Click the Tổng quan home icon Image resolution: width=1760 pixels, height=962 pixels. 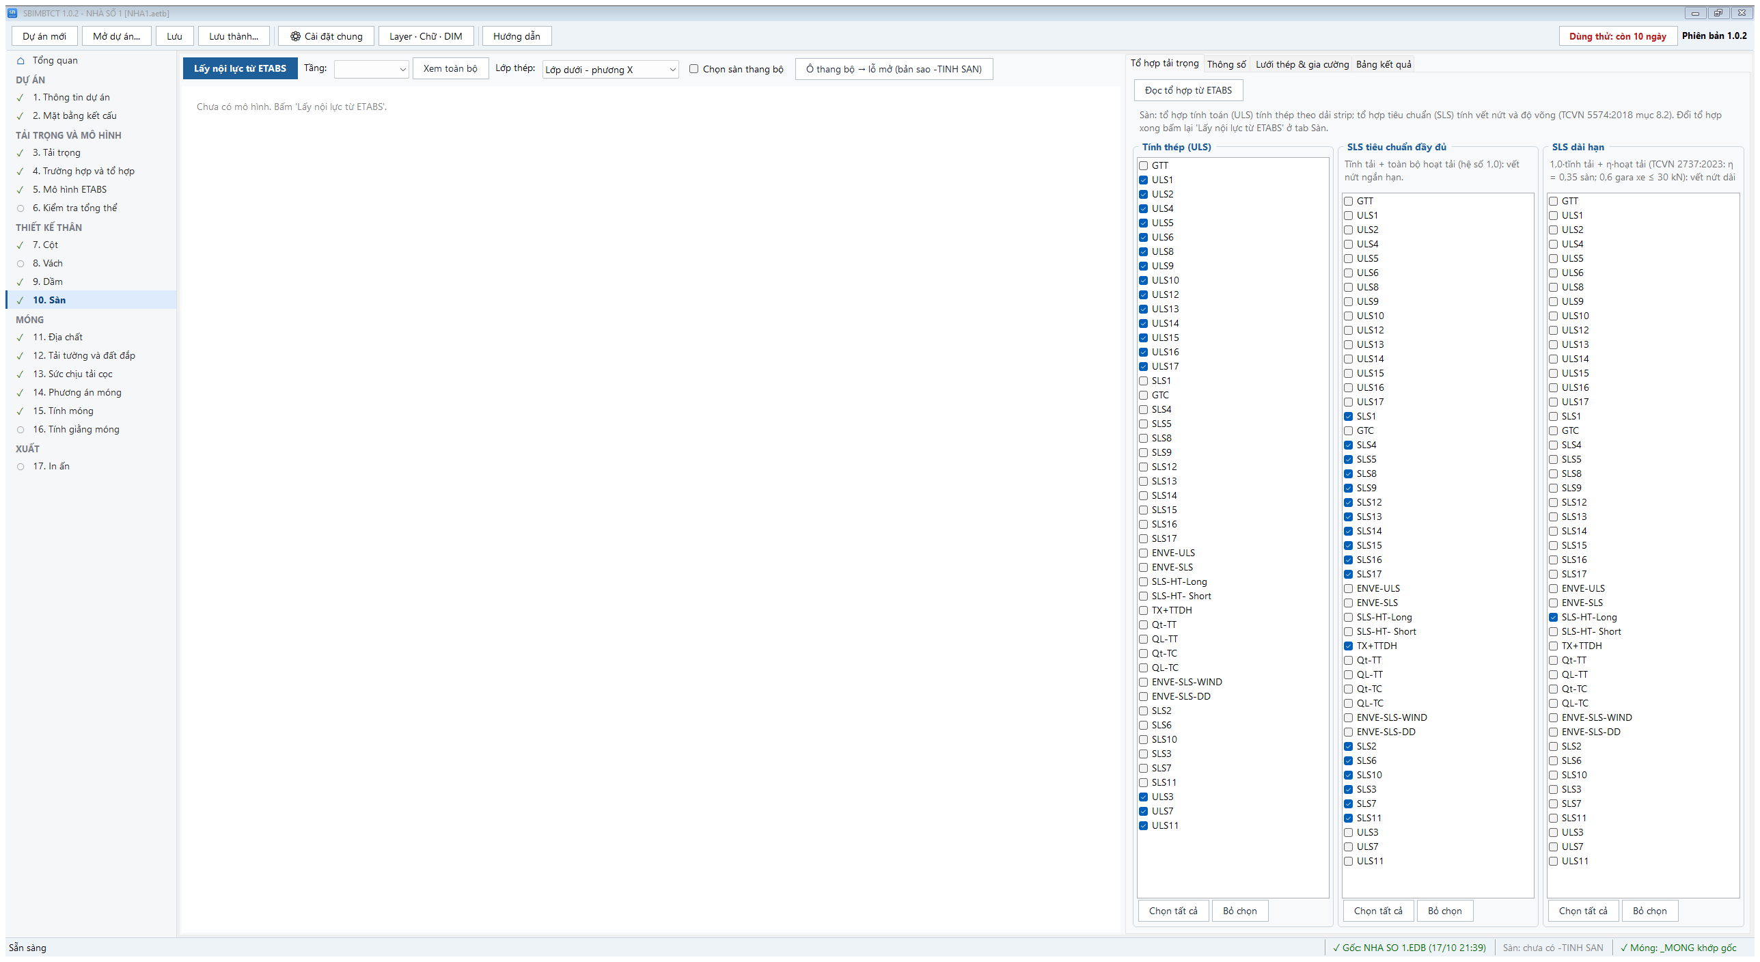tap(20, 61)
